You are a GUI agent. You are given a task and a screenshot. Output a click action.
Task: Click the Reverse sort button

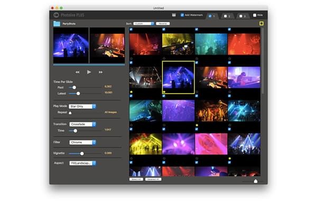(163, 24)
